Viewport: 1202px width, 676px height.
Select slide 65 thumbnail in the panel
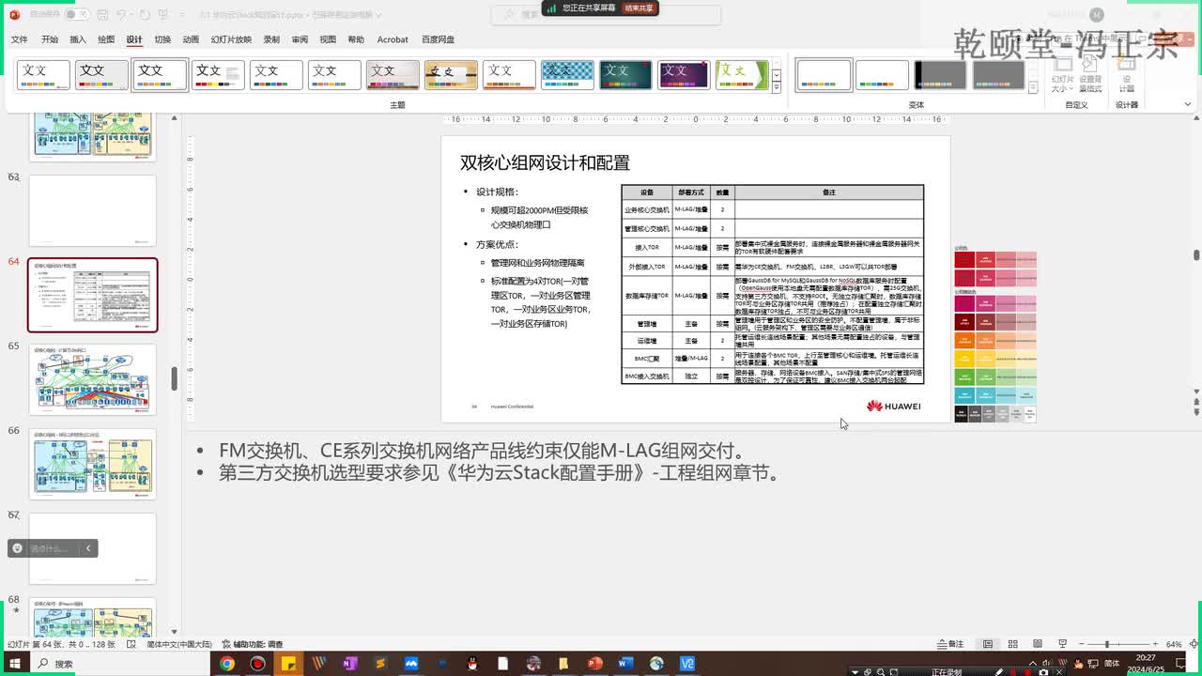tap(92, 379)
